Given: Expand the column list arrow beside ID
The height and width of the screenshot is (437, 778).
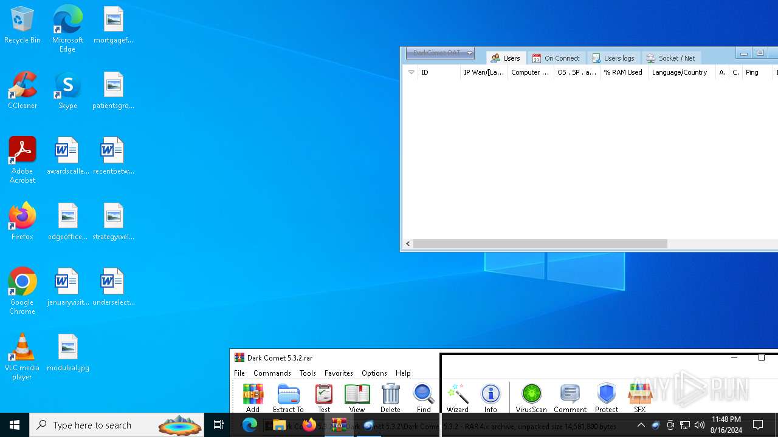Looking at the screenshot, I should pyautogui.click(x=411, y=72).
